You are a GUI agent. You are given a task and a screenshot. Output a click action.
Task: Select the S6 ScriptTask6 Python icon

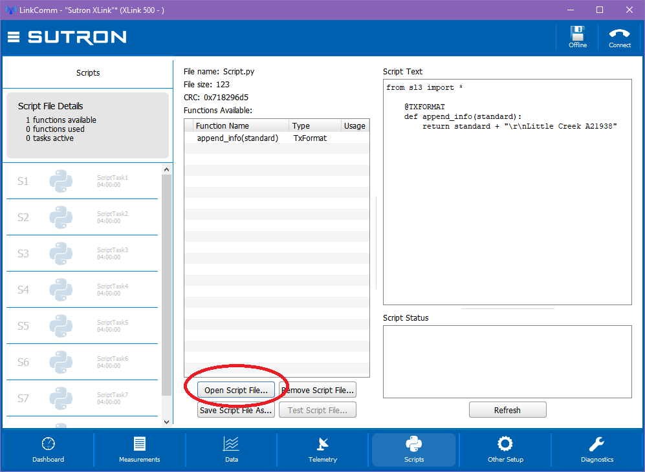pyautogui.click(x=61, y=362)
